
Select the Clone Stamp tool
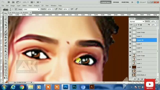6,37
